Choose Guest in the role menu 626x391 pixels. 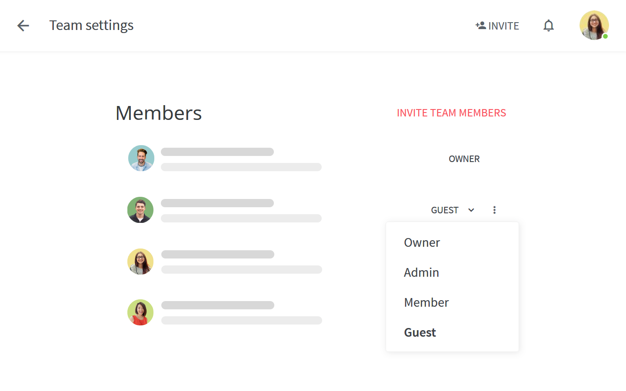pyautogui.click(x=420, y=332)
